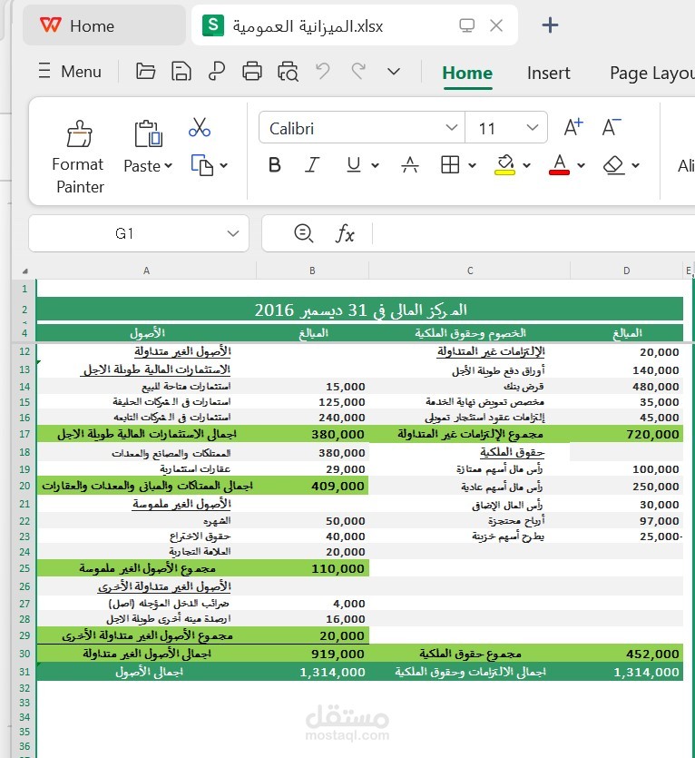Screen dimensions: 695x758
Task: Expand the font color arrow
Action: click(x=582, y=165)
